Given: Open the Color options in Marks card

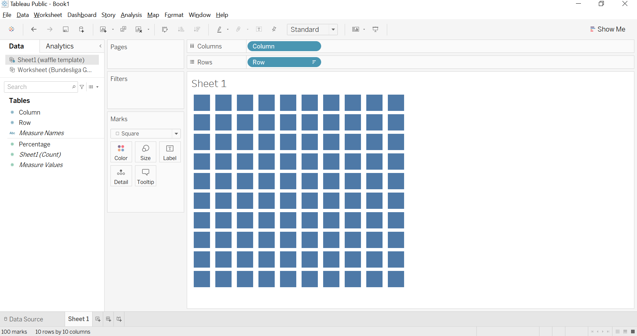Looking at the screenshot, I should [x=121, y=152].
